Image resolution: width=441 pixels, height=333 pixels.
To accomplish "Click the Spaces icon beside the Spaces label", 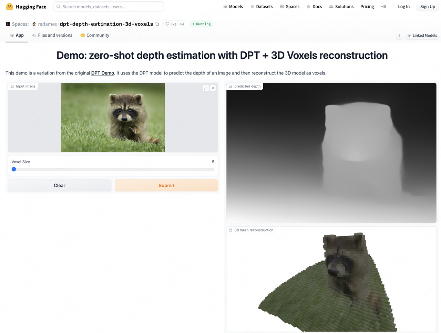I will [8, 24].
